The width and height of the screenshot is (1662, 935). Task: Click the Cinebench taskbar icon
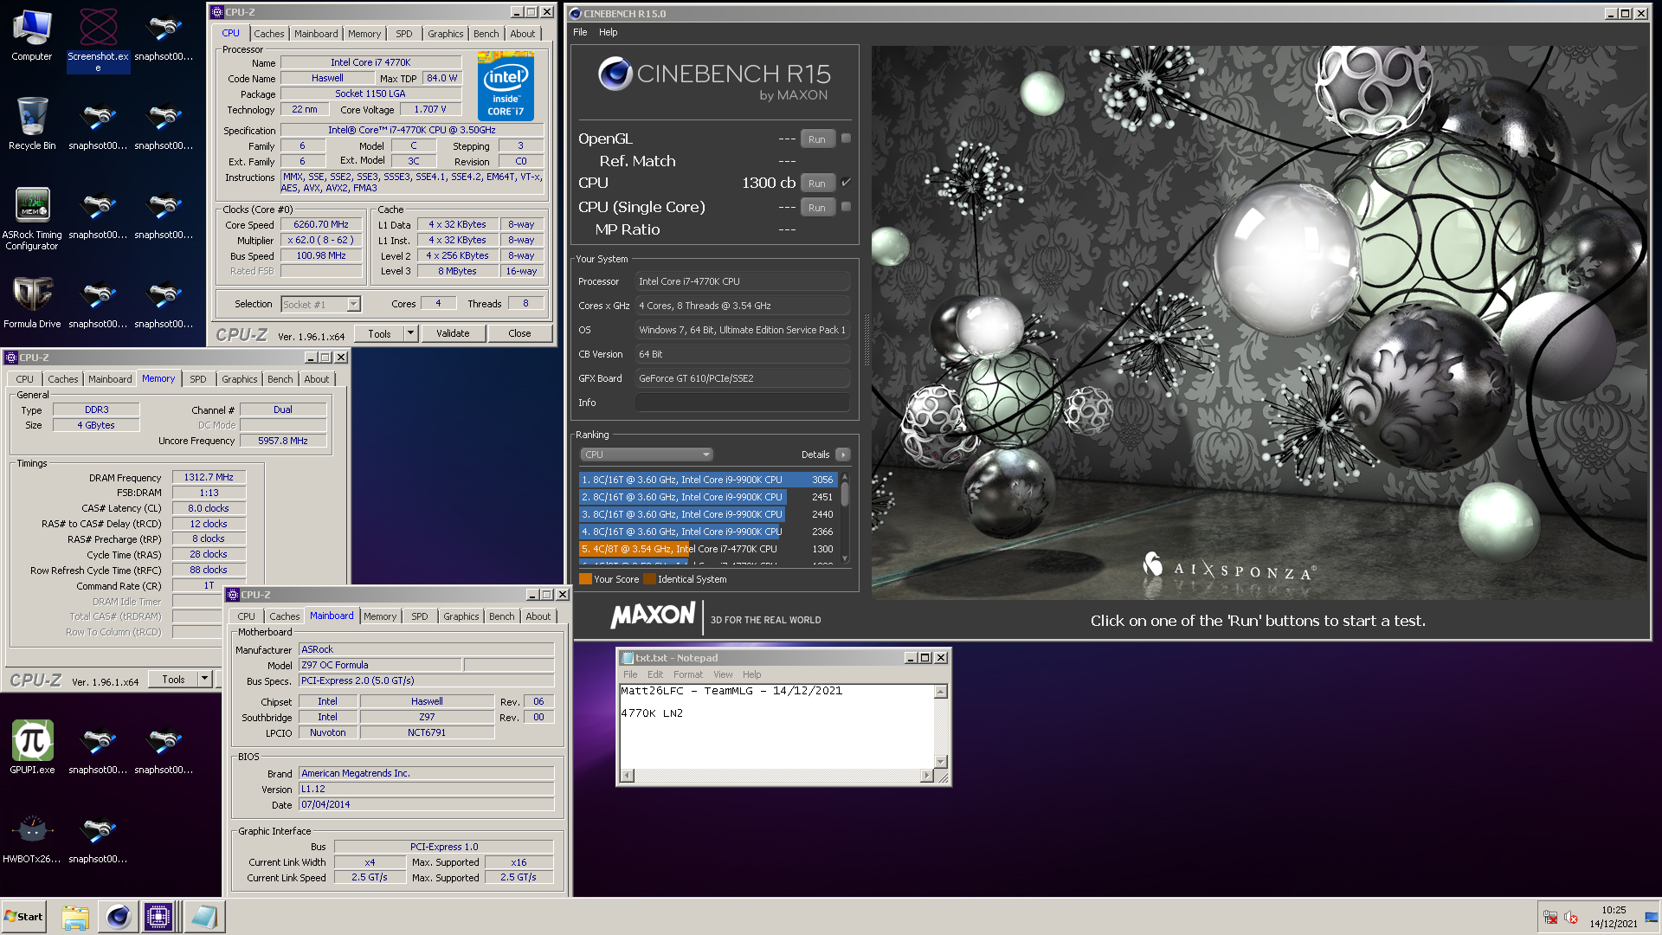click(x=118, y=917)
